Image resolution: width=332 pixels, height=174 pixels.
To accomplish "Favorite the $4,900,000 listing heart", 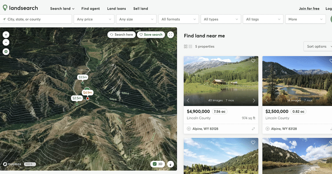I will pyautogui.click(x=253, y=61).
